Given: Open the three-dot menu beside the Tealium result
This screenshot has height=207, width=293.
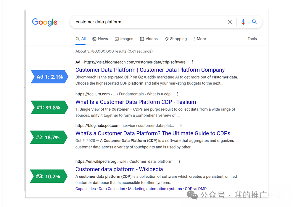Looking at the screenshot, I should tap(177, 94).
